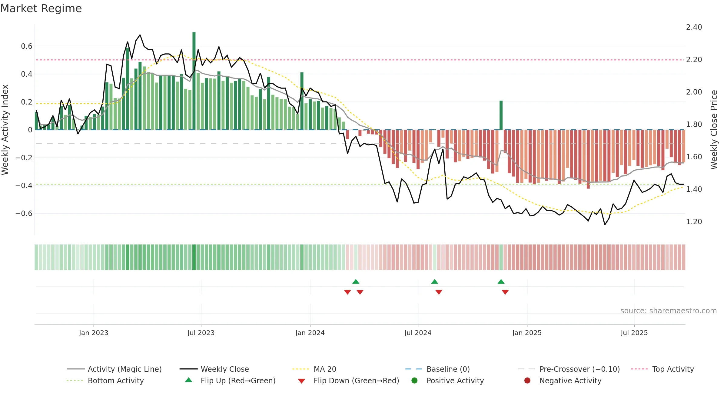Viewport: 727px width, 409px height.
Task: Click the −0.6 activity axis tick label
Action: click(x=24, y=214)
